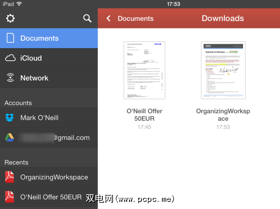Tap the 17:53 clock in status bar
This screenshot has width=280, height=209.
tap(173, 4)
